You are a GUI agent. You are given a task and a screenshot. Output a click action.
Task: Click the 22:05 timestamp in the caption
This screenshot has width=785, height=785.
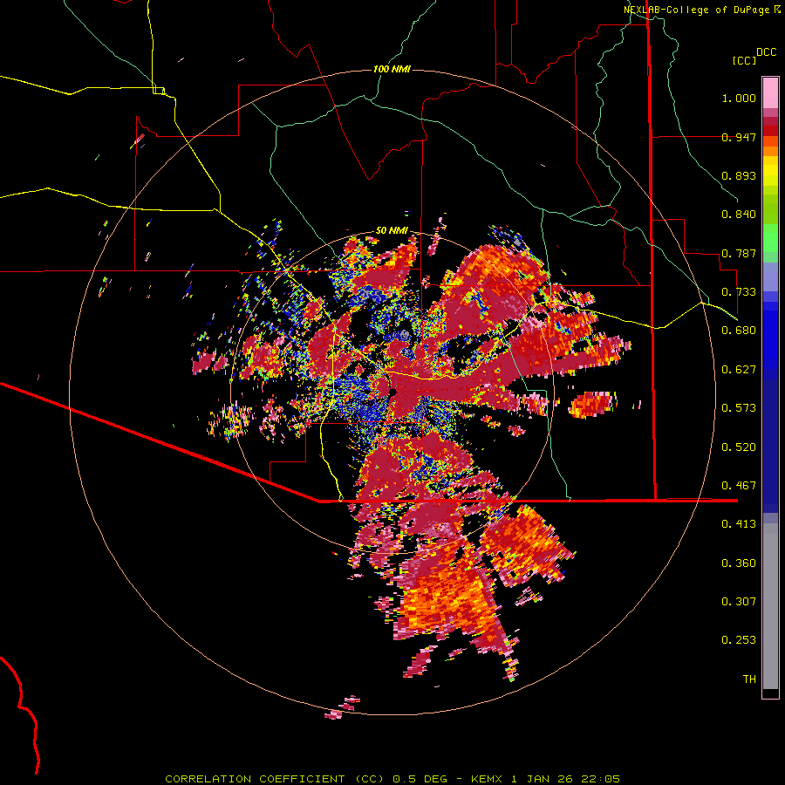click(600, 779)
